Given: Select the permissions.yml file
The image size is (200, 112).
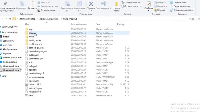Looking at the screenshot, I should pyautogui.click(x=36, y=73).
